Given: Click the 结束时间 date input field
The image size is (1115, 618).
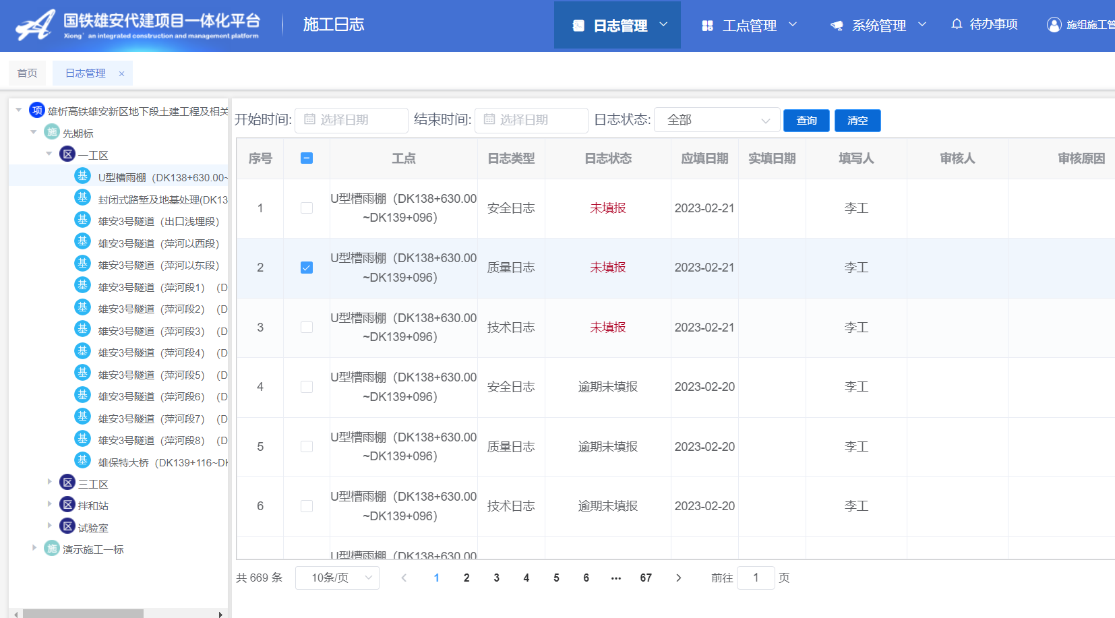Looking at the screenshot, I should (531, 120).
